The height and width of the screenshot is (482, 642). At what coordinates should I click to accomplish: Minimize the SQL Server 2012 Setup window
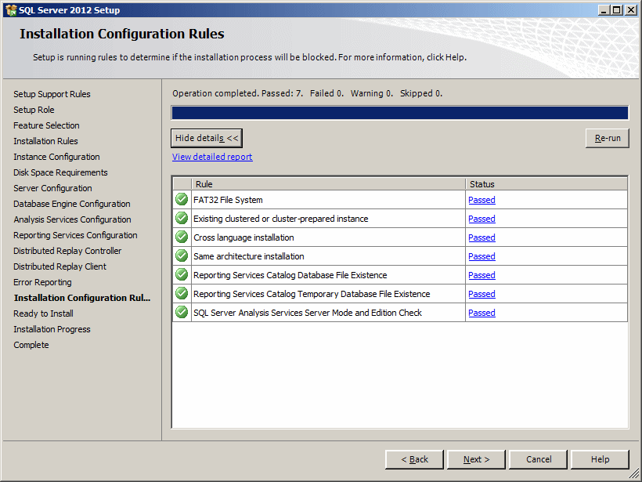pos(603,10)
